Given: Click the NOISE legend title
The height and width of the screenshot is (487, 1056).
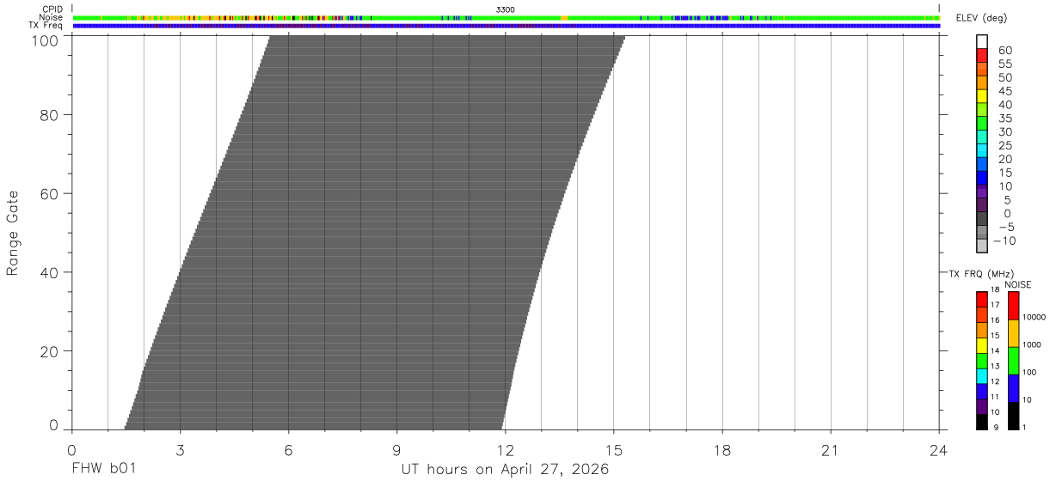Looking at the screenshot, I should (1018, 284).
